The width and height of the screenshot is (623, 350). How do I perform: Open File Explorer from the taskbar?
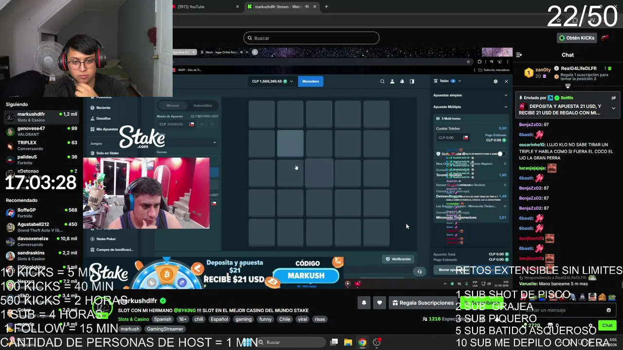tap(348, 342)
